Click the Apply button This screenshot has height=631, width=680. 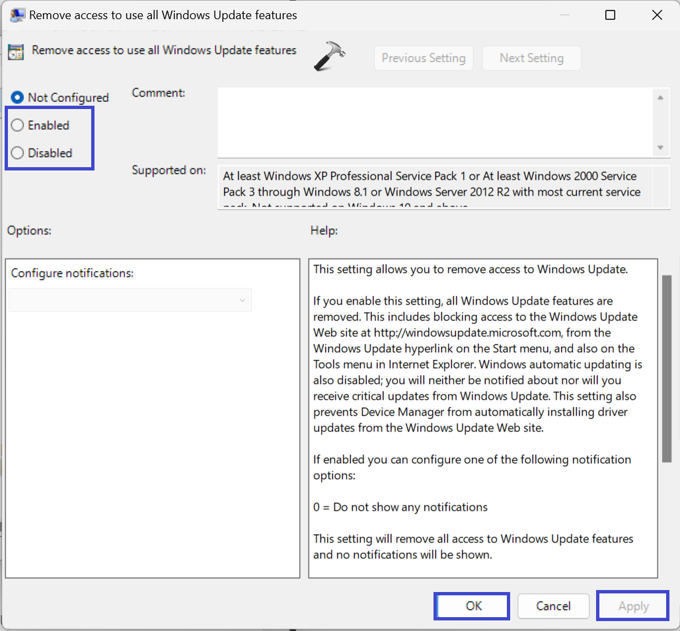[633, 606]
